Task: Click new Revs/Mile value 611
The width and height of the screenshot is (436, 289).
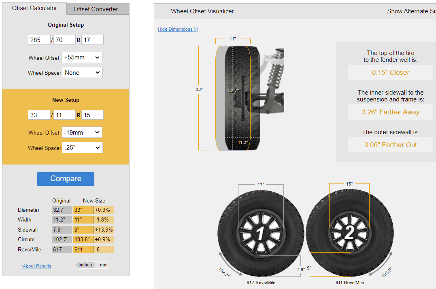Action: coord(83,249)
